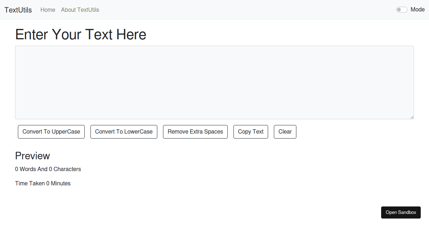This screenshot has width=429, height=225.
Task: Select the Enter Your Text Here heading
Action: (80, 34)
